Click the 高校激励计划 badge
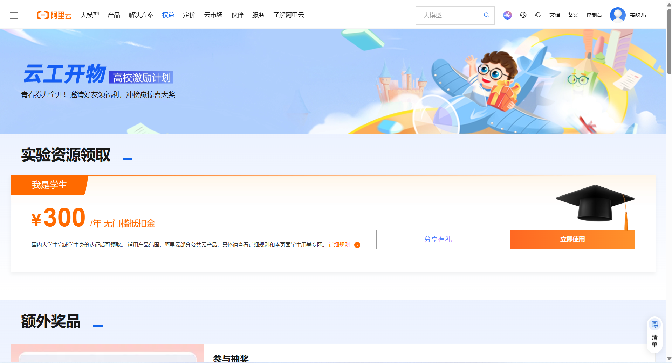This screenshot has height=363, width=672. [141, 77]
